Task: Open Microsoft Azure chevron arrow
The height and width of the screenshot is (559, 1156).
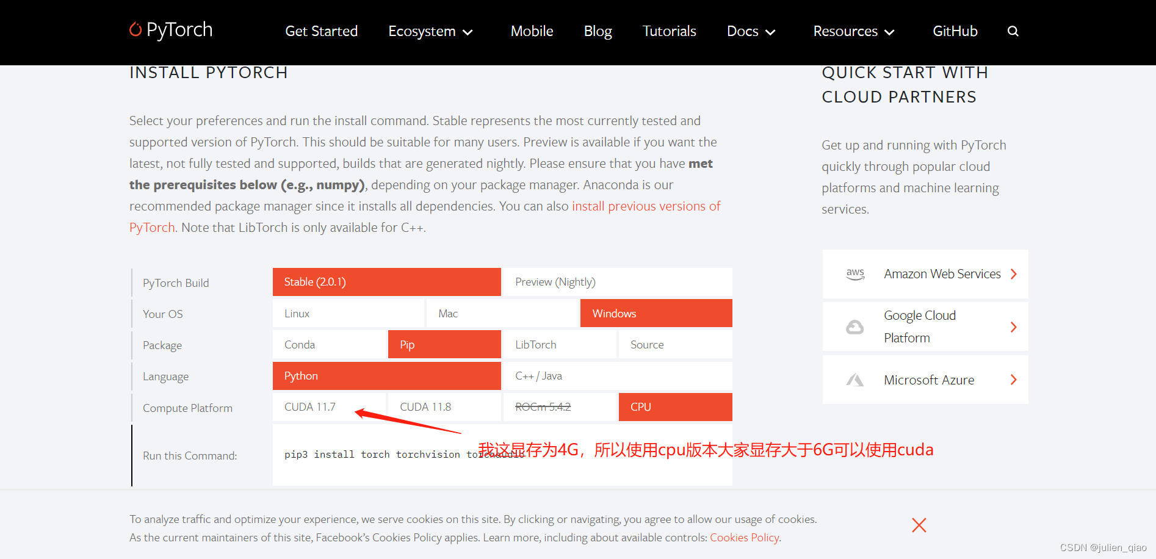Action: (x=1014, y=380)
